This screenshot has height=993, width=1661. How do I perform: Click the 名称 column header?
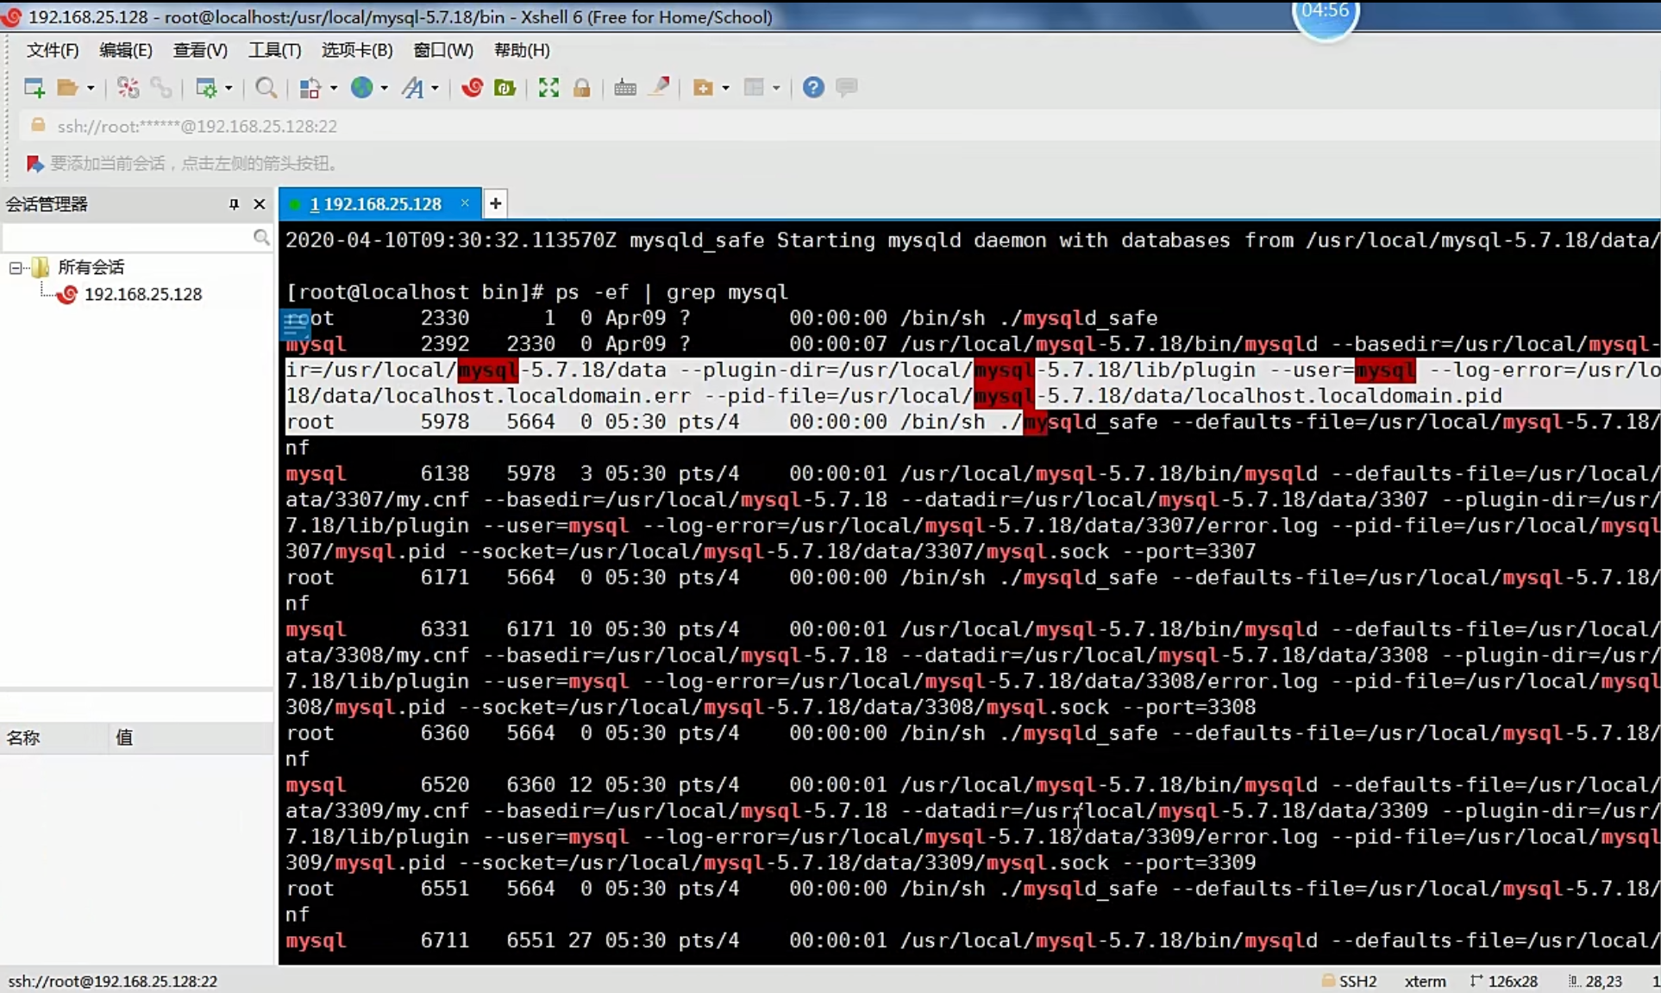(x=53, y=738)
